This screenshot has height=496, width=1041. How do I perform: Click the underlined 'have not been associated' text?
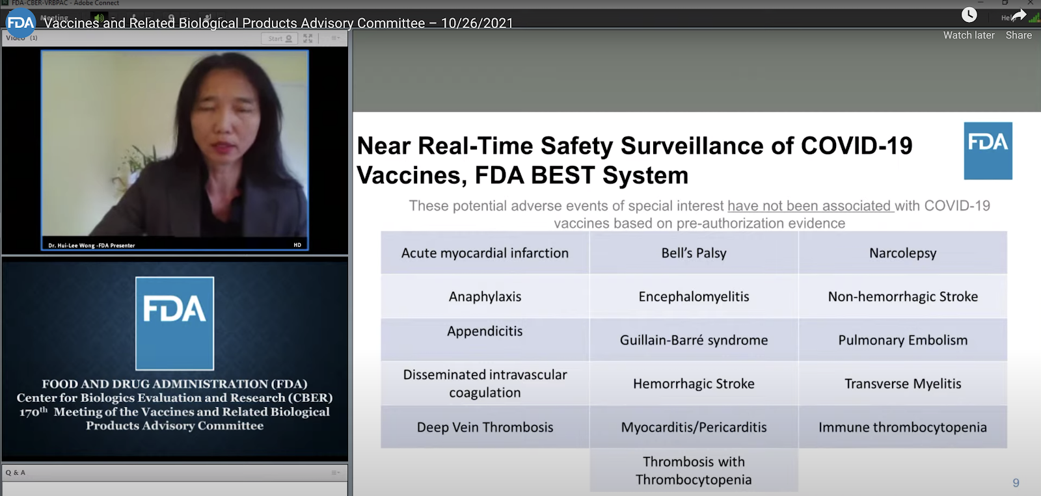810,206
